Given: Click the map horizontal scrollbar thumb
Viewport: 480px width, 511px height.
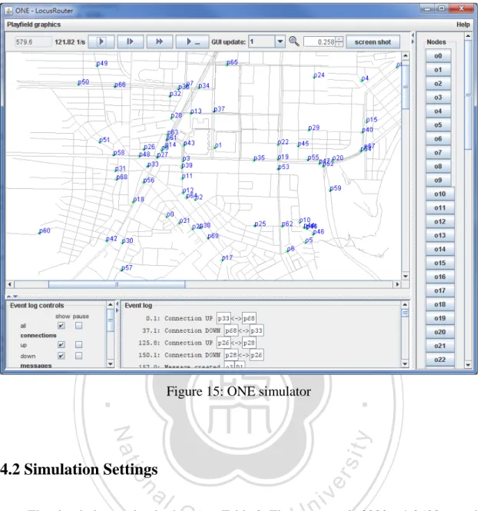Looking at the screenshot, I should (117, 284).
